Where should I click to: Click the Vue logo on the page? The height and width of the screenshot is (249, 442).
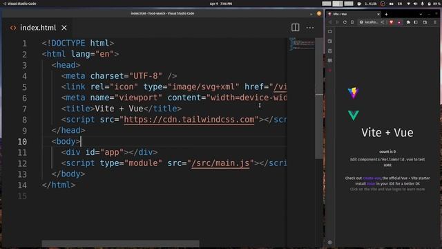pos(353,115)
